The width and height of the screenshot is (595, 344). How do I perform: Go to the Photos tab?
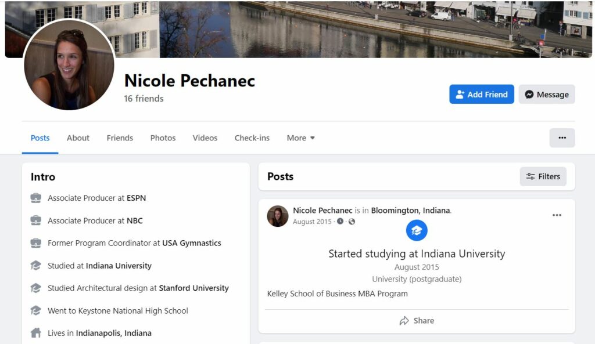coord(163,138)
